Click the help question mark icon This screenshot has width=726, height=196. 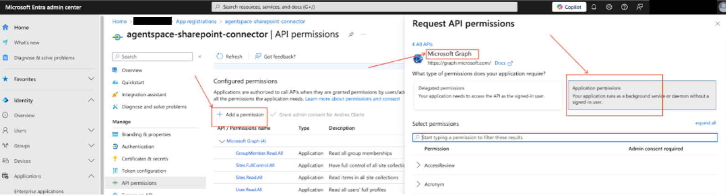click(624, 7)
